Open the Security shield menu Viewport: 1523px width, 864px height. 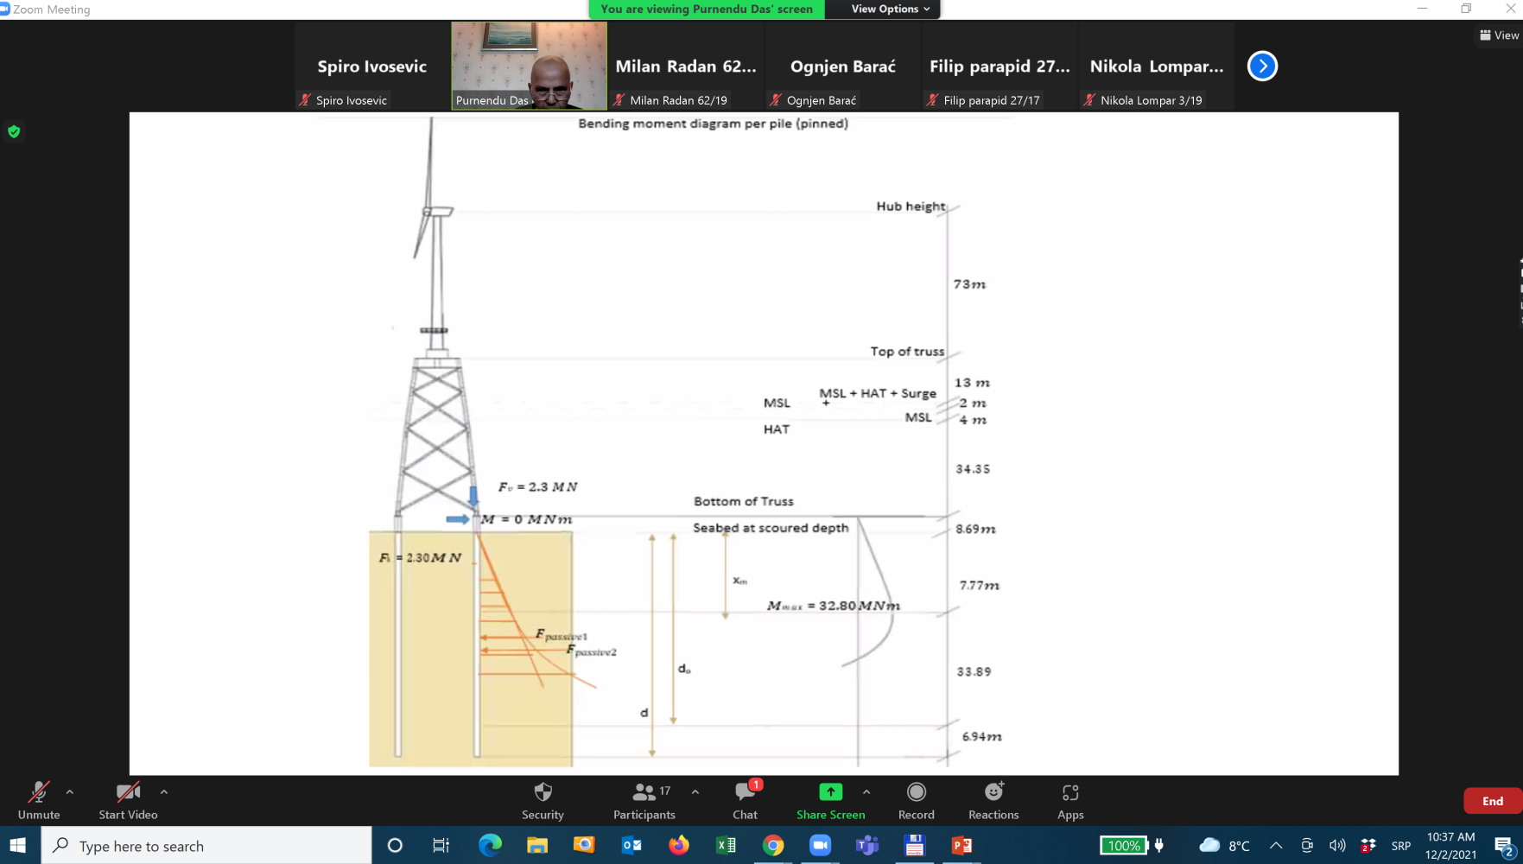543,800
